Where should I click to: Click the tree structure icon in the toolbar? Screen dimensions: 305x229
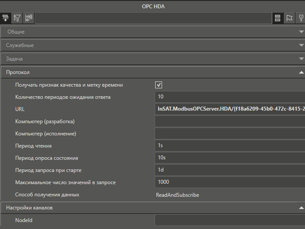tap(29, 18)
